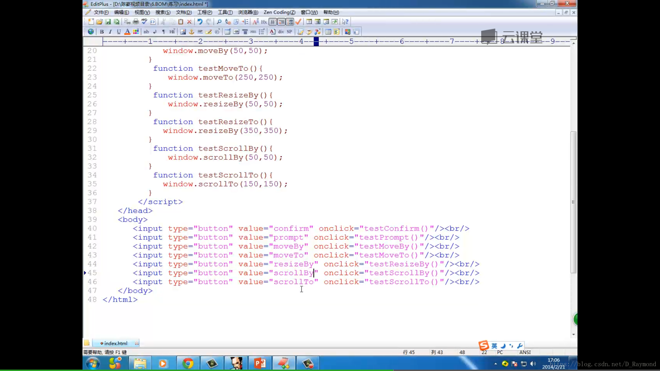Open the 帮助(H) menu

coord(331,12)
